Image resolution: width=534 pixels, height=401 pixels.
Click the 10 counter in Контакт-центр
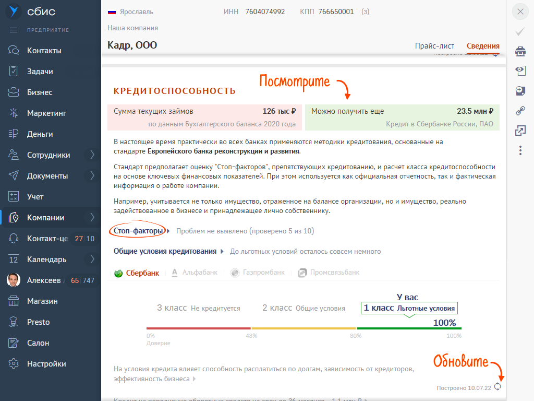[x=90, y=239]
